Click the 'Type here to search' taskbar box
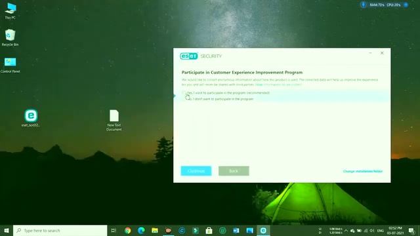The width and height of the screenshot is (420, 236). coord(60,230)
